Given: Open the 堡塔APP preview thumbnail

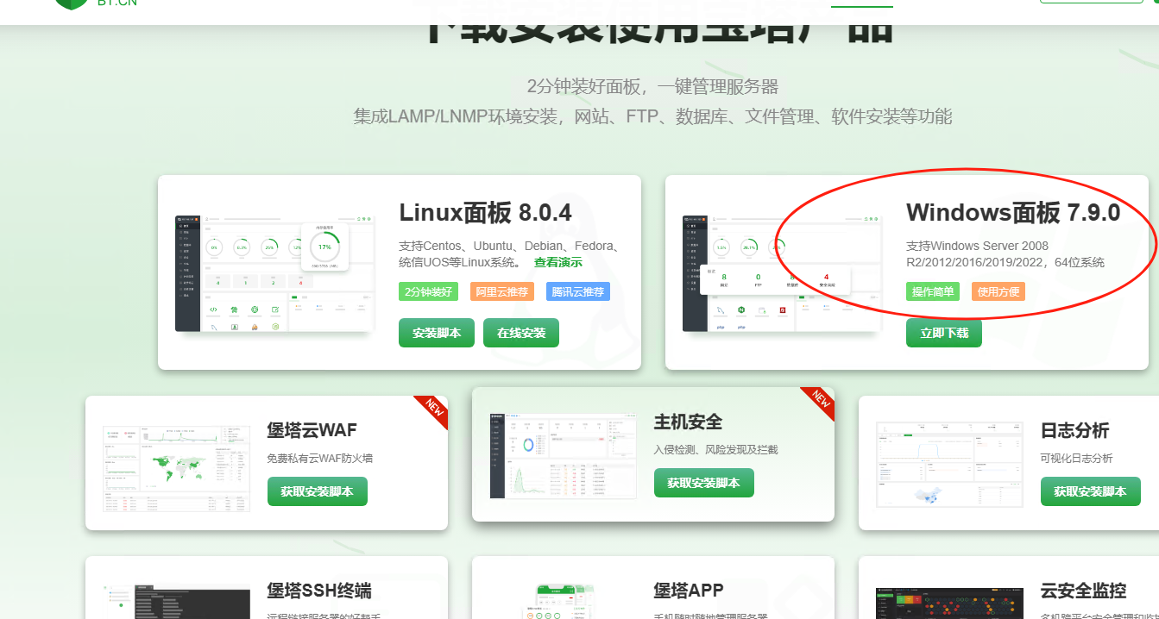Looking at the screenshot, I should (x=563, y=601).
